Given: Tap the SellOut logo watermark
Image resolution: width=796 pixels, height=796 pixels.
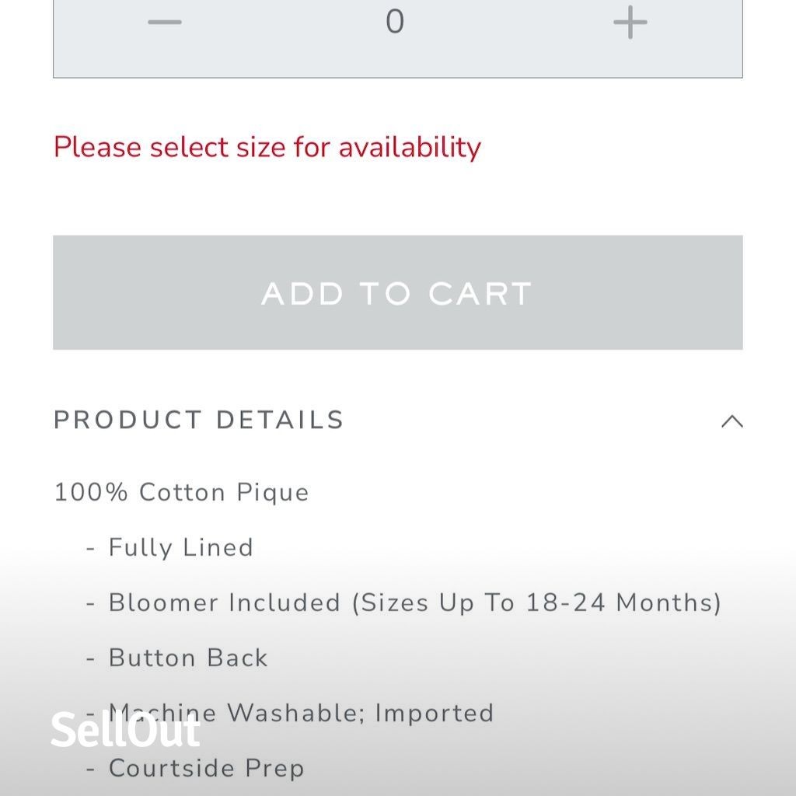Looking at the screenshot, I should click(x=125, y=730).
